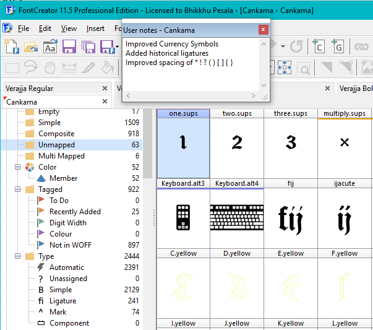The width and height of the screenshot is (373, 330).
Task: Open a font with the folder icon
Action: [31, 46]
